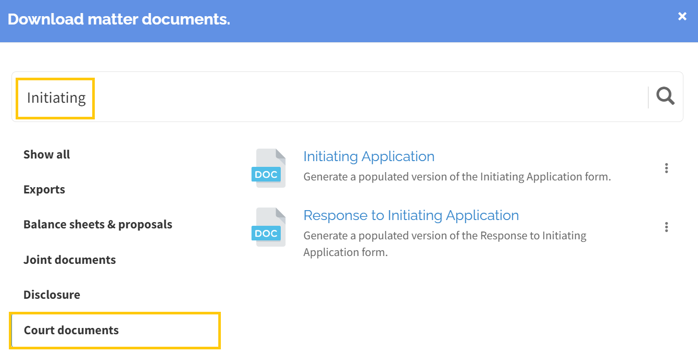This screenshot has height=353, width=698.
Task: Open the Joint documents category
Action: pyautogui.click(x=69, y=259)
